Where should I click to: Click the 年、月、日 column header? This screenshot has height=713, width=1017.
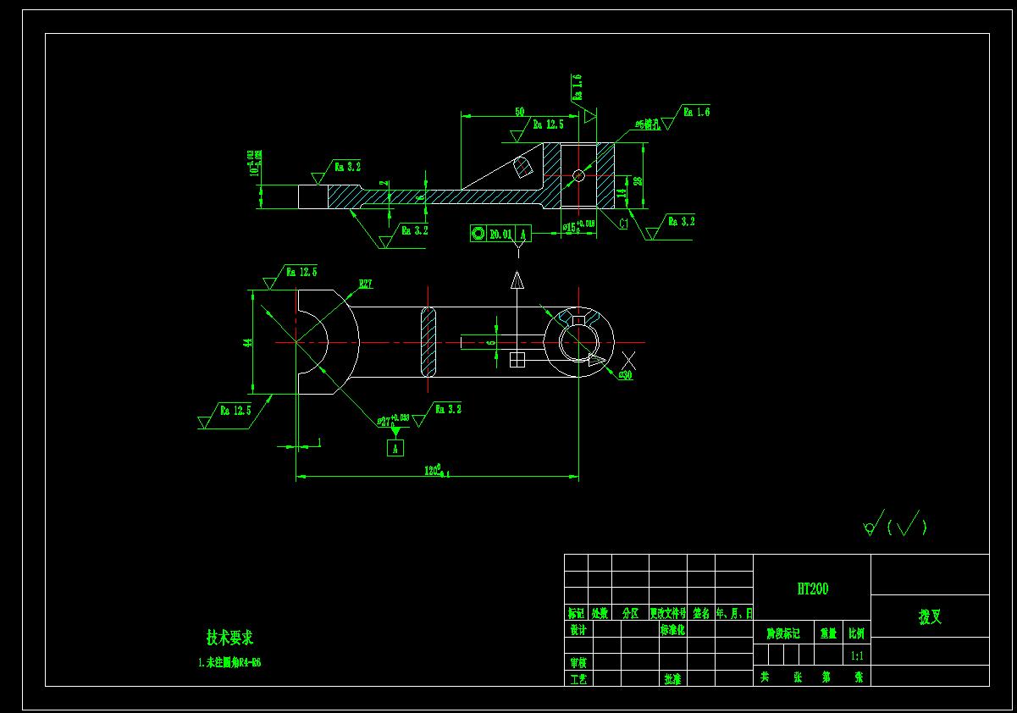[733, 613]
